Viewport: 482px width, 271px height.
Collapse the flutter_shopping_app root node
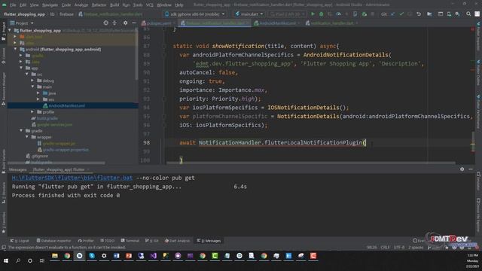(x=10, y=30)
